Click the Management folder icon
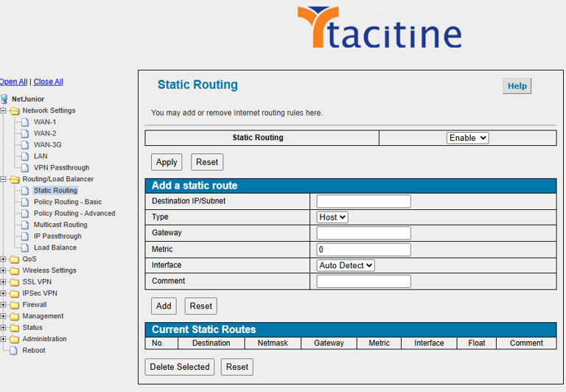The height and width of the screenshot is (392, 566). coord(15,316)
